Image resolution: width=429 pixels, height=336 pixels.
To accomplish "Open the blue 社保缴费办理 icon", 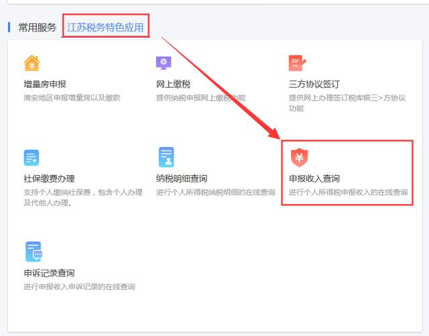I will click(x=32, y=158).
